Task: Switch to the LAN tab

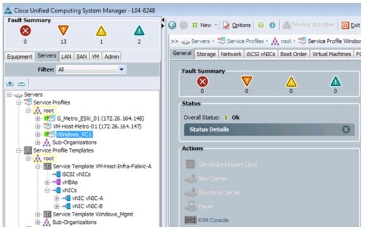Action: point(66,56)
